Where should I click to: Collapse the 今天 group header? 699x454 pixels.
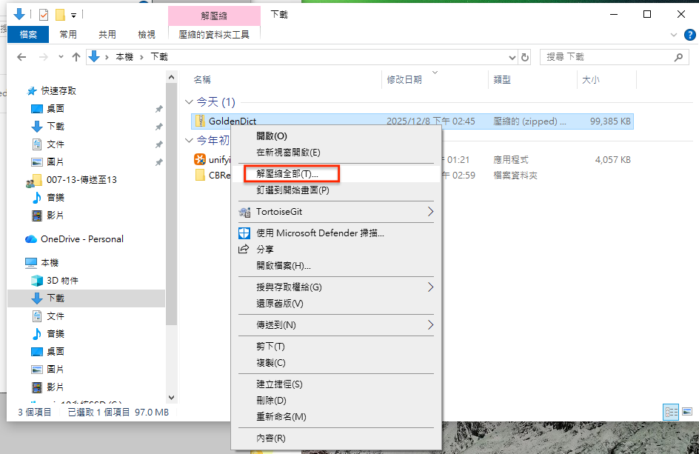(x=188, y=102)
